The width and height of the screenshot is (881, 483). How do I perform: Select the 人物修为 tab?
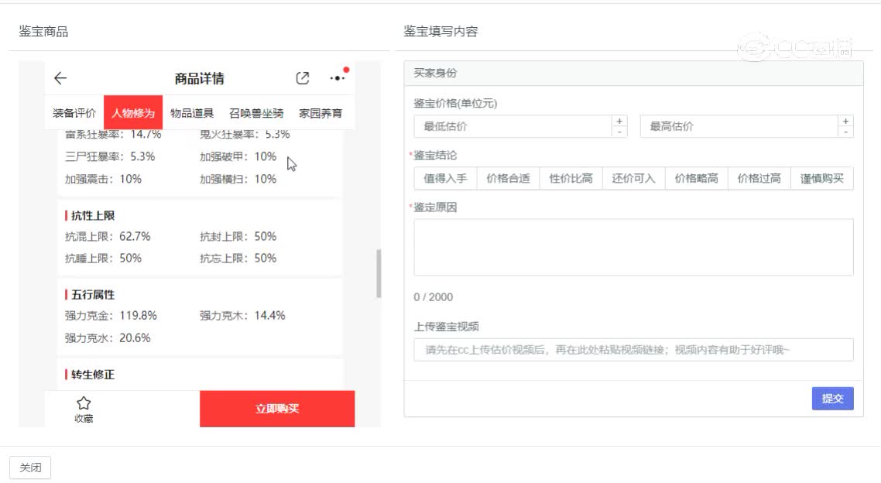click(133, 113)
